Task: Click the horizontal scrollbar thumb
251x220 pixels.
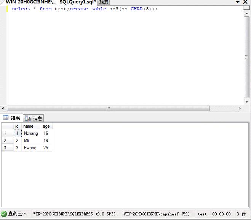Action: coord(108,108)
